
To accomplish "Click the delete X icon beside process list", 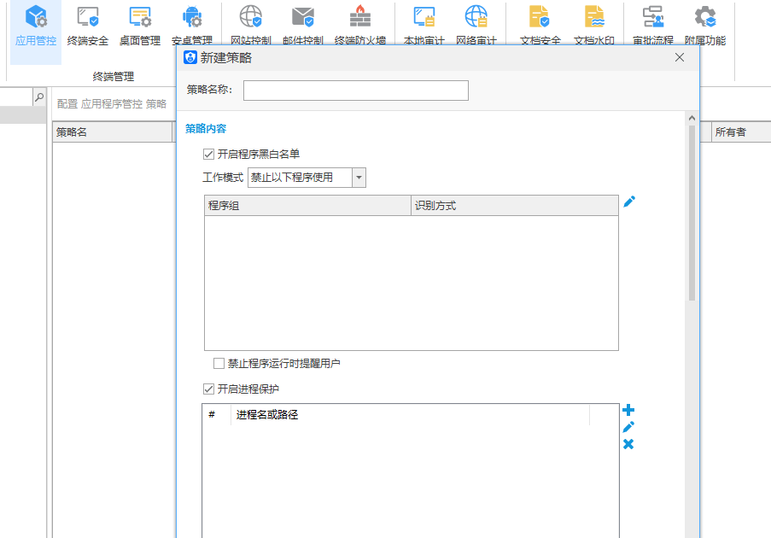I will tap(628, 444).
